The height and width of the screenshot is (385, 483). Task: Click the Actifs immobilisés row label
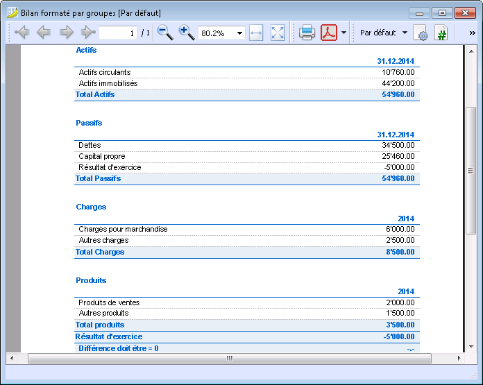(x=108, y=83)
